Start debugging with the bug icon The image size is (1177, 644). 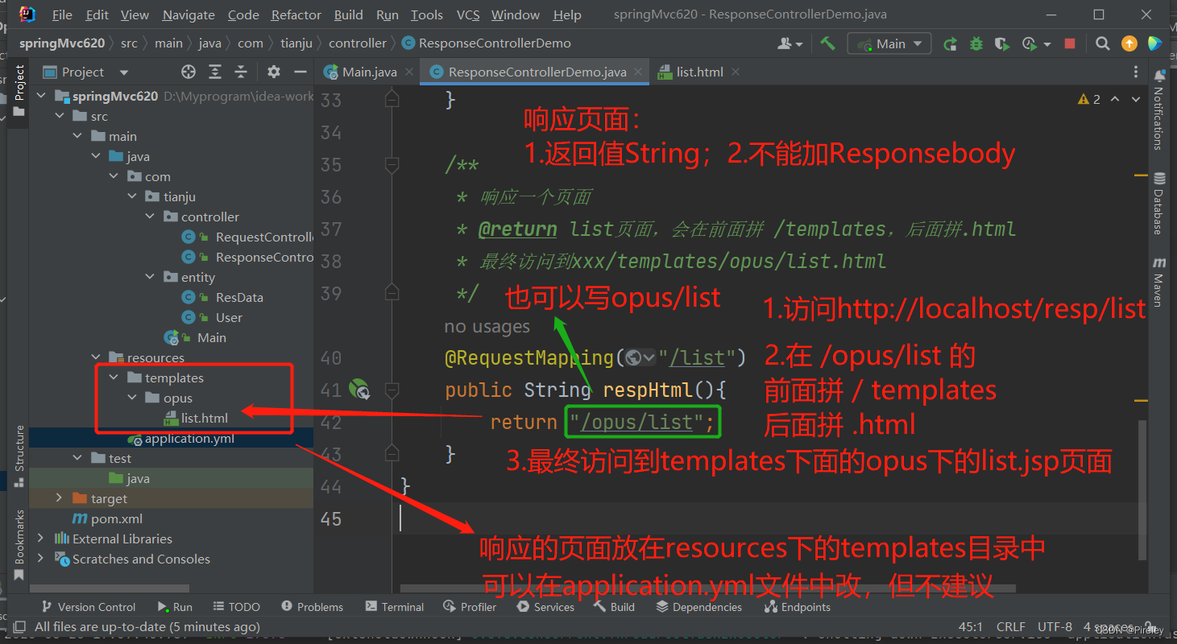(976, 43)
